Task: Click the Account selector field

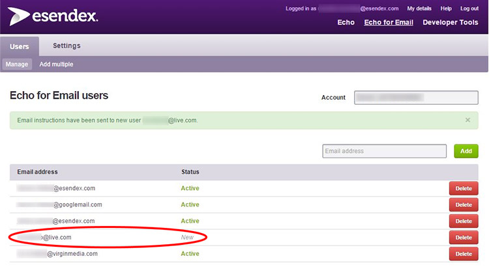Action: point(416,98)
